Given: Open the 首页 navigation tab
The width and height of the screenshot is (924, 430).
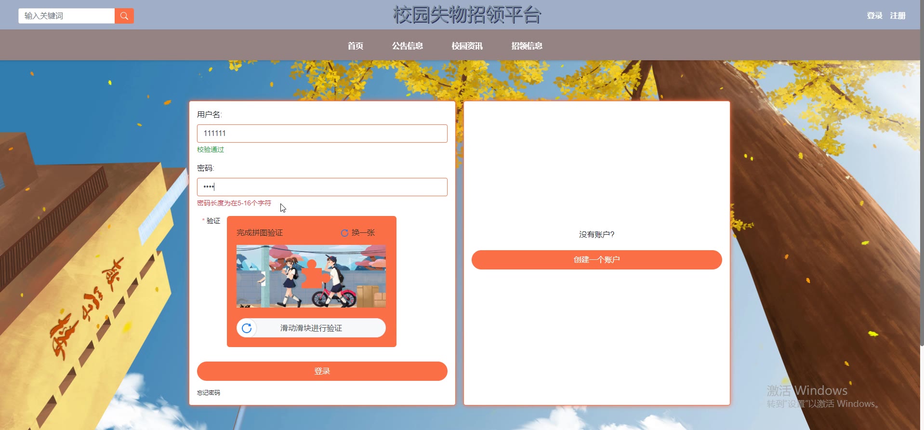Looking at the screenshot, I should click(x=356, y=46).
